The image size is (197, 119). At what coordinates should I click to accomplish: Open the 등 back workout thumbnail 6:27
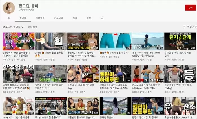180,74
